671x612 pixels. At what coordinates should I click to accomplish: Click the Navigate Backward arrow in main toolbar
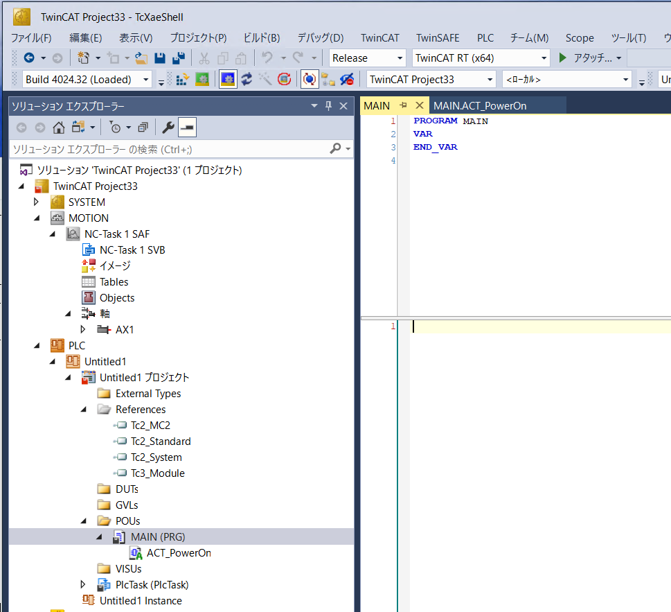pos(29,58)
